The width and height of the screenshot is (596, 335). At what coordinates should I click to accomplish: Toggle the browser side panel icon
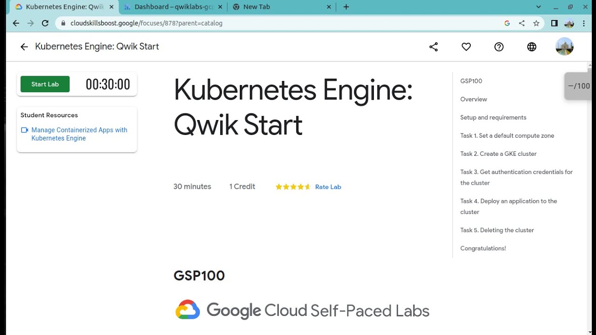coord(554,23)
